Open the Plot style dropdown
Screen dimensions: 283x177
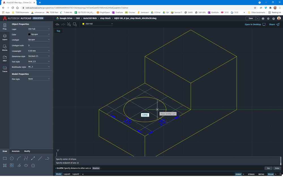coord(39,79)
